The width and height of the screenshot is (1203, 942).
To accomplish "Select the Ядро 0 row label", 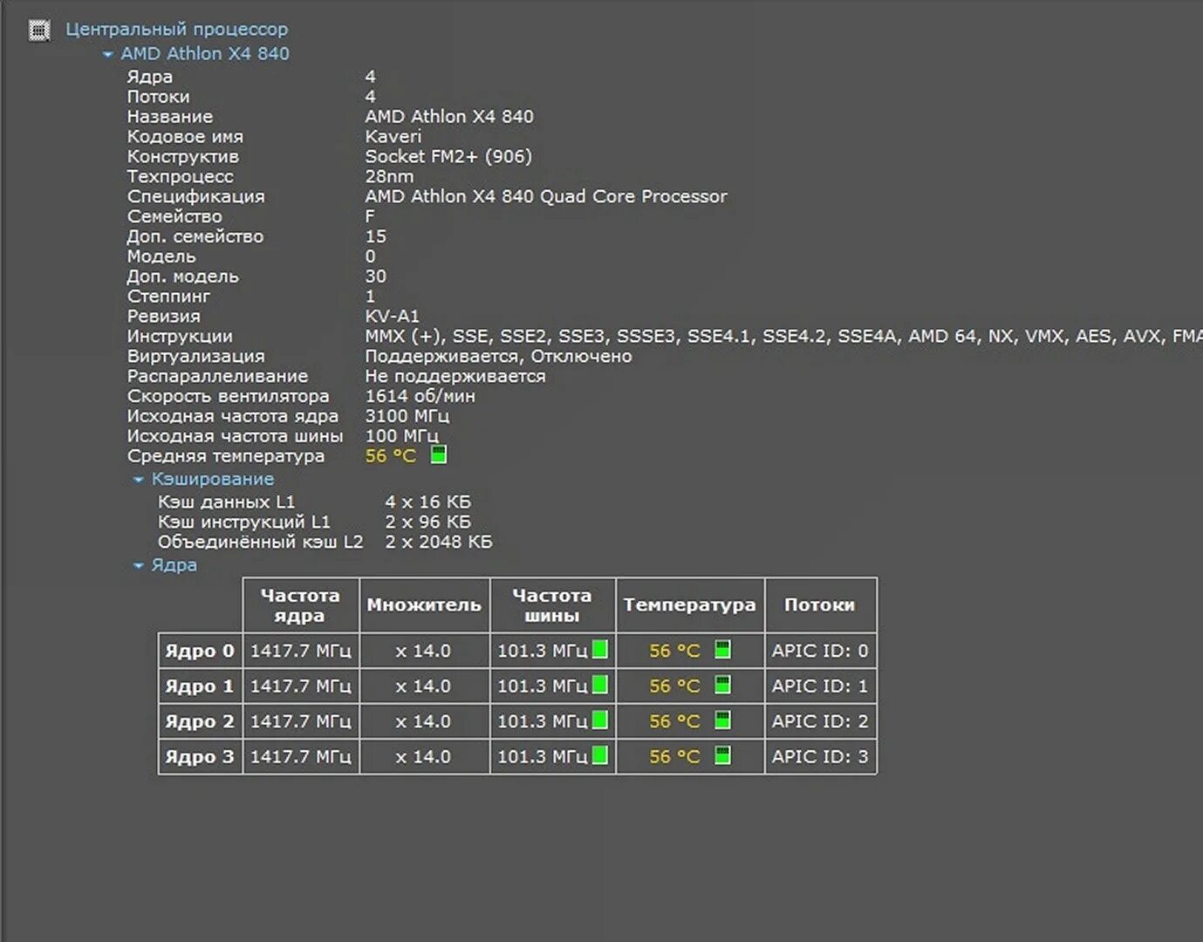I will [x=200, y=651].
